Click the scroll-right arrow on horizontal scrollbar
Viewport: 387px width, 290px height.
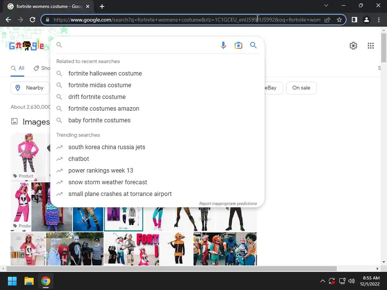[378, 268]
